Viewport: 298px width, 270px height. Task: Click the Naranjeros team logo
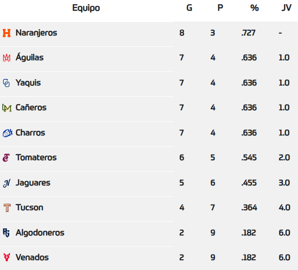click(x=7, y=33)
